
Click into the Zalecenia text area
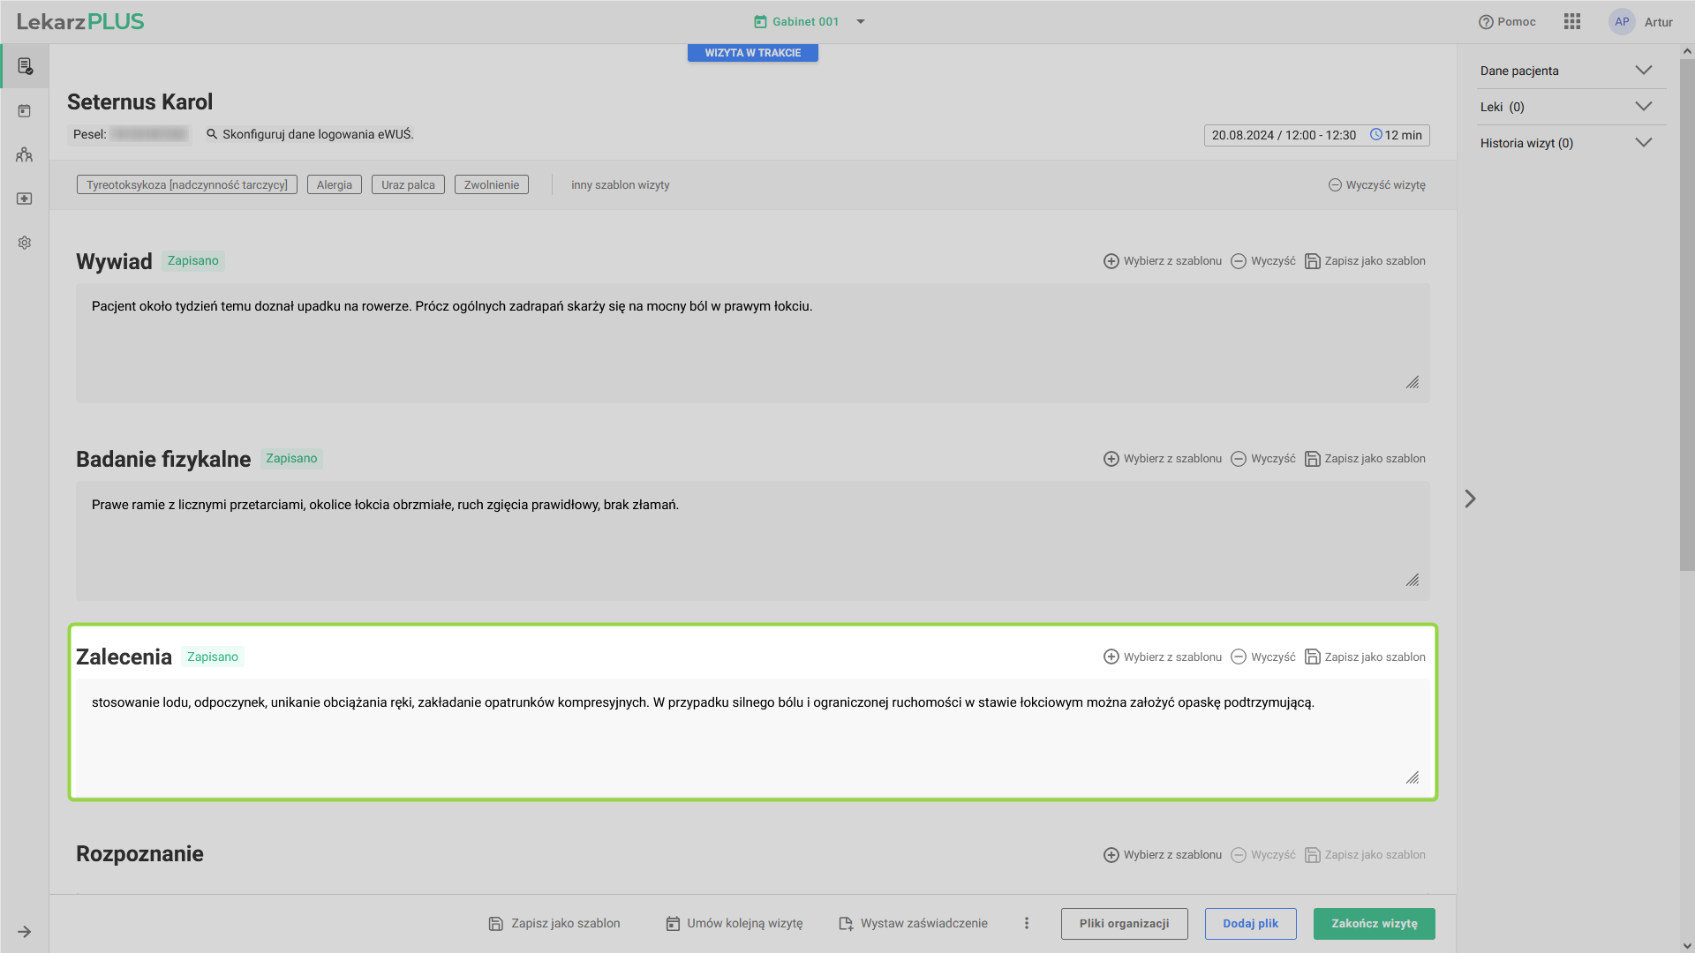750,732
